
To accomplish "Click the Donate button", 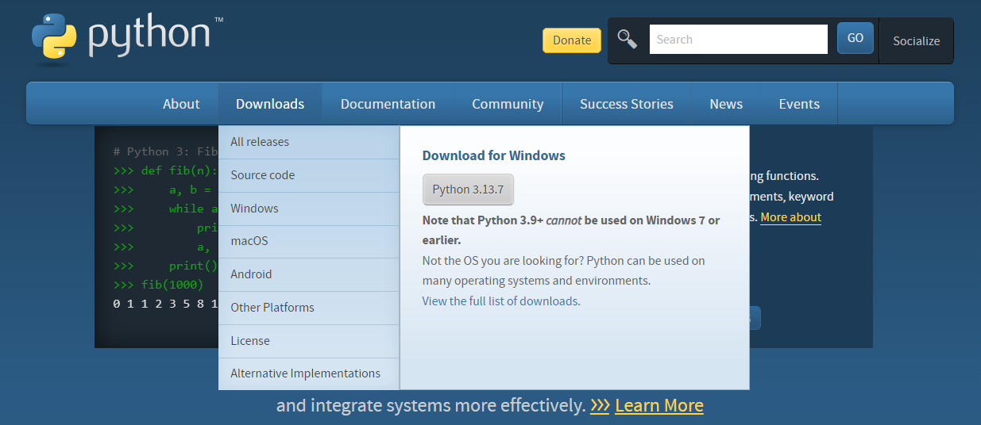I will tap(572, 40).
